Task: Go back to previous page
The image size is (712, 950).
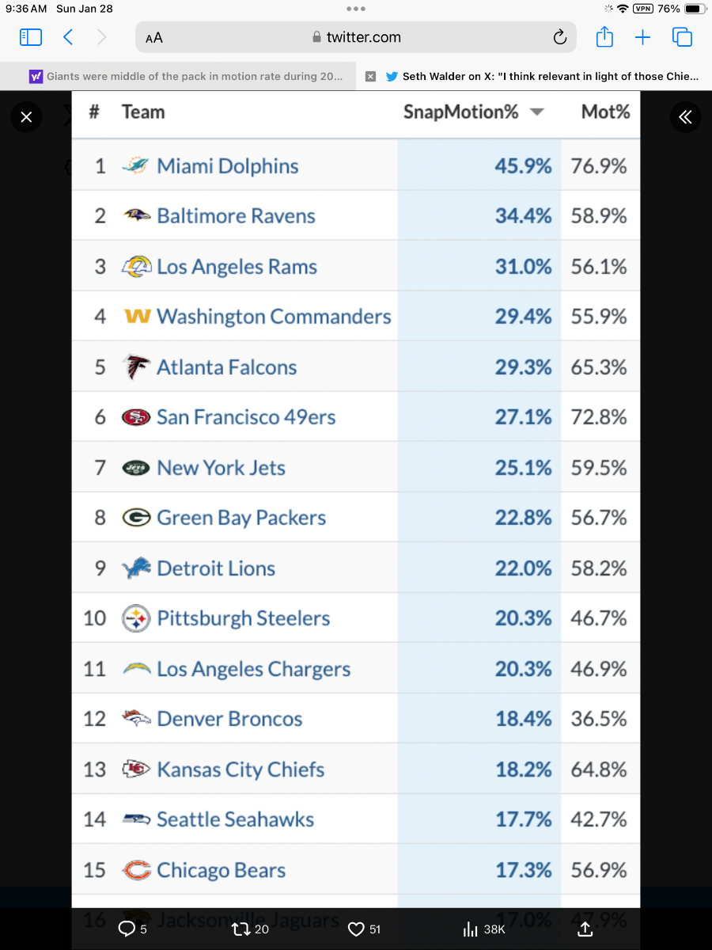Action: pos(68,37)
